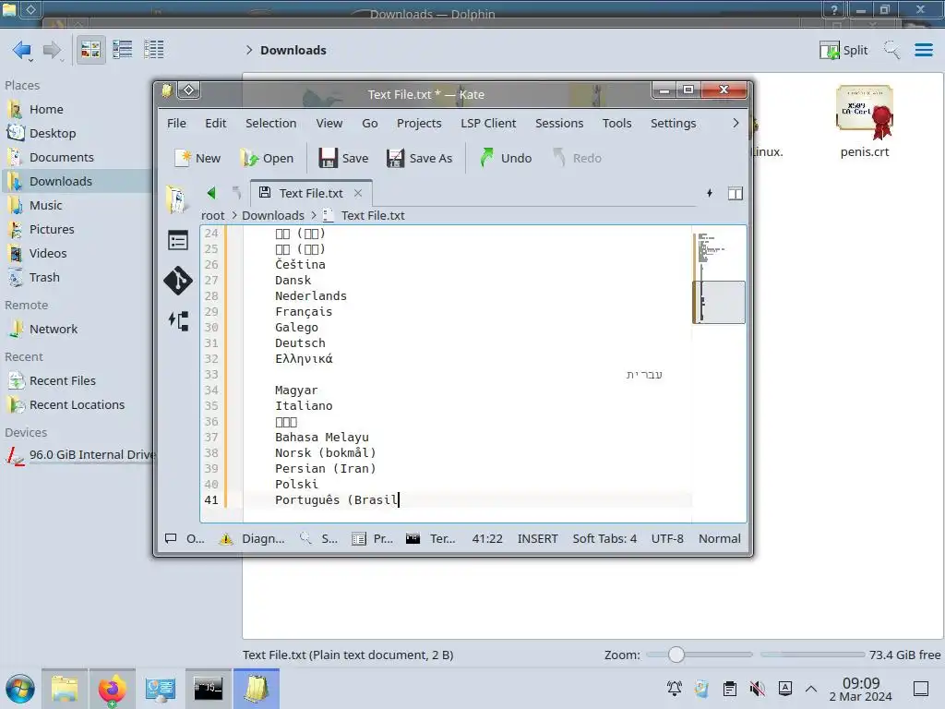
Task: Click the Dolphin search magnifier icon
Action: [891, 50]
